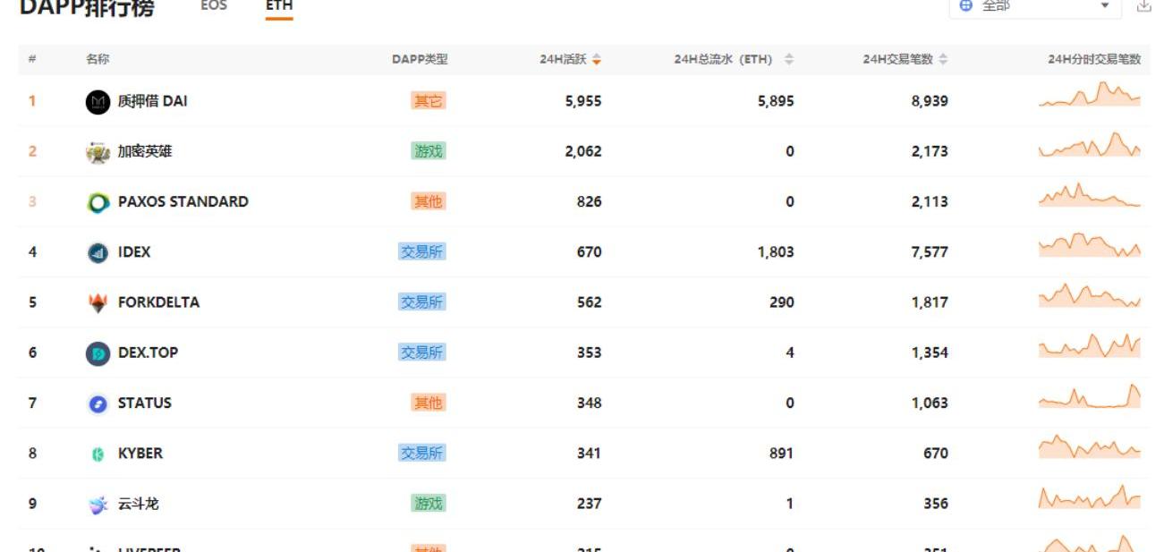Click the 云斗龙 sparkline chart
The width and height of the screenshot is (1164, 552).
pyautogui.click(x=1090, y=497)
